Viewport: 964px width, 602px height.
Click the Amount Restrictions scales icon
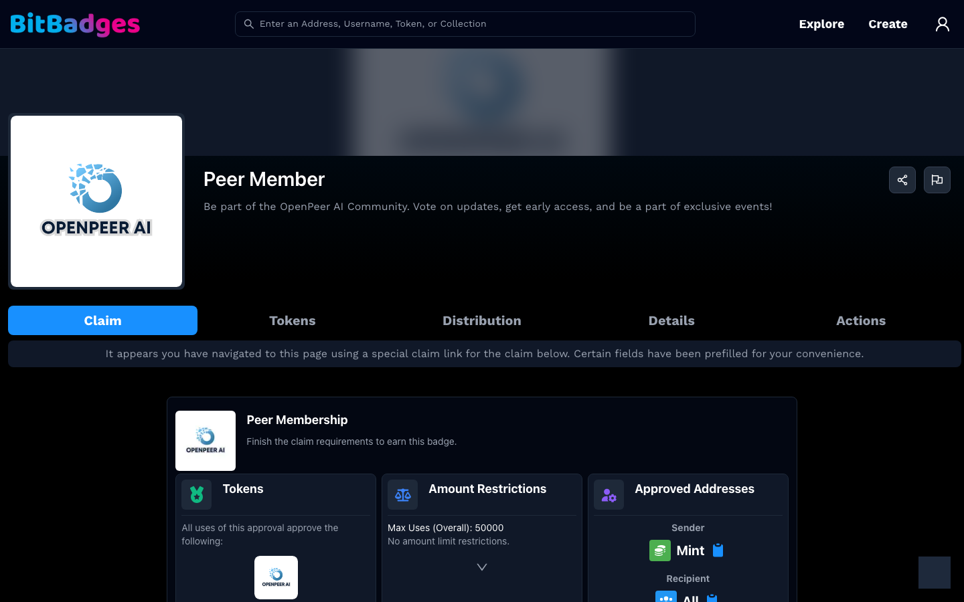[402, 494]
